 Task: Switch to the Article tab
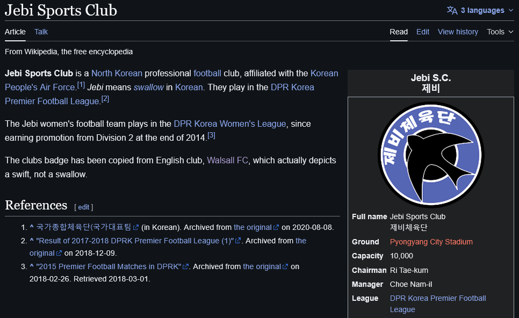pyautogui.click(x=15, y=32)
